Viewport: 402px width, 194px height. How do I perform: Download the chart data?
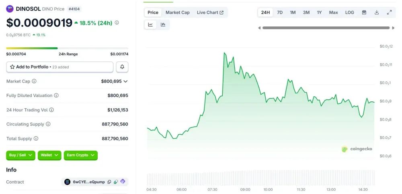tap(377, 12)
